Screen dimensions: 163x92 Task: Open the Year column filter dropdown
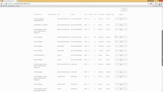point(86,14)
